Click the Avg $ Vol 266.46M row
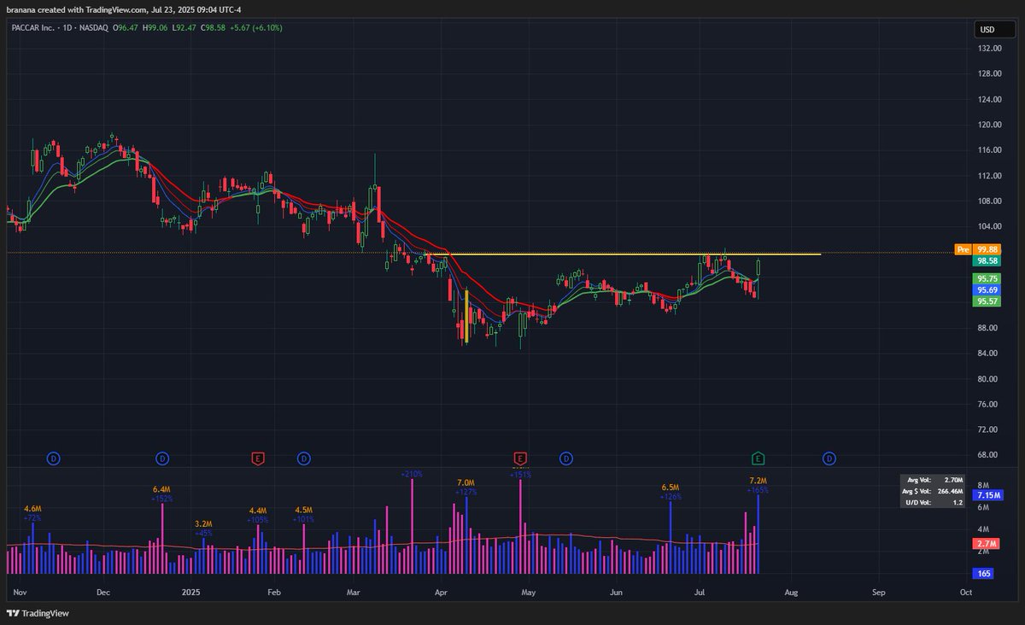Screen dimensions: 1025x625 pyautogui.click(x=934, y=491)
